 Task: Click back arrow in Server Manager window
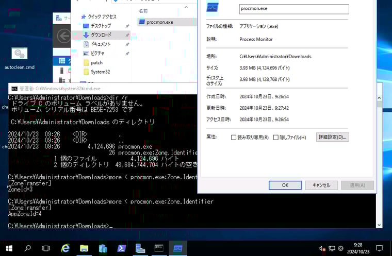tap(63, 37)
